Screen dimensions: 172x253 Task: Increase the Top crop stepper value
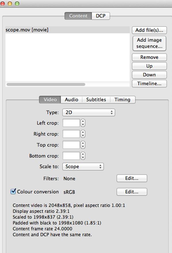[83, 143]
